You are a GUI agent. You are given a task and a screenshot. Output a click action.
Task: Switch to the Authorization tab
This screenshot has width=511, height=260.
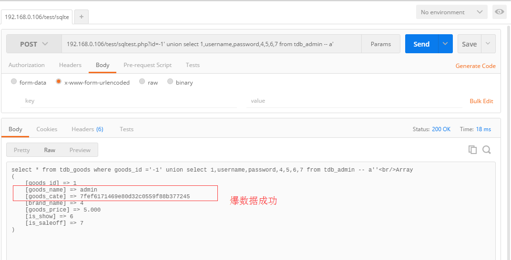26,65
